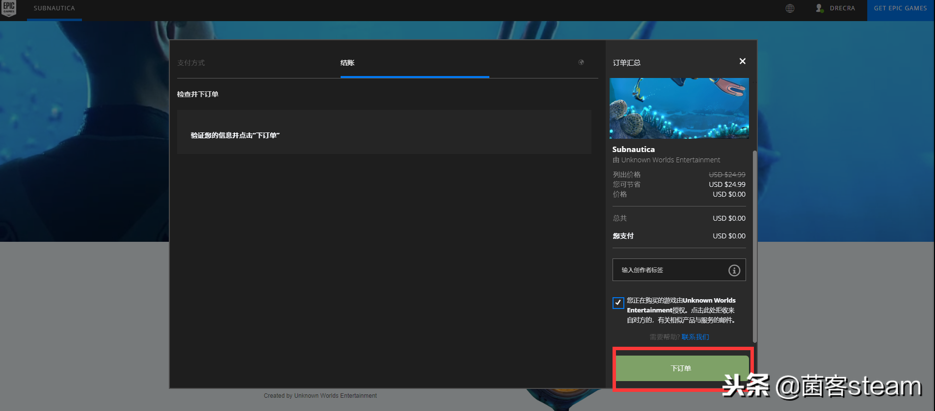
Task: Click the Subnautica title in the order summary
Action: (633, 149)
